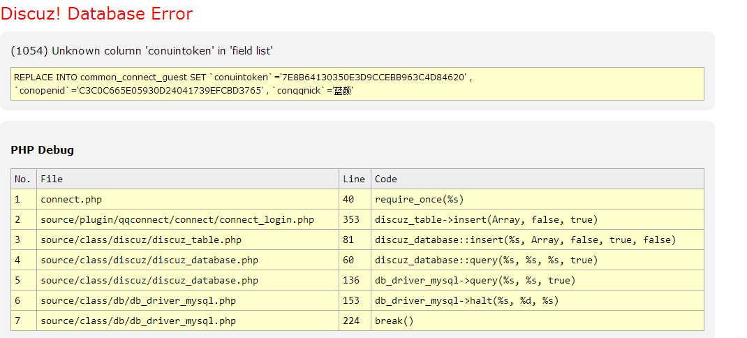
Task: Click the discuz_table->insert code cell
Action: (x=487, y=220)
